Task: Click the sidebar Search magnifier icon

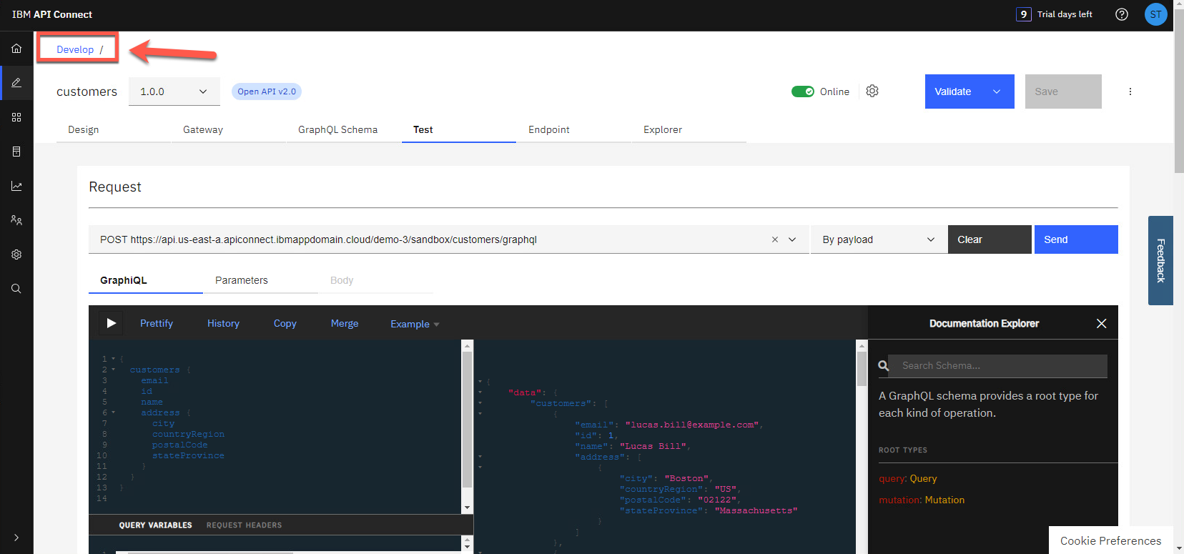Action: pyautogui.click(x=16, y=289)
